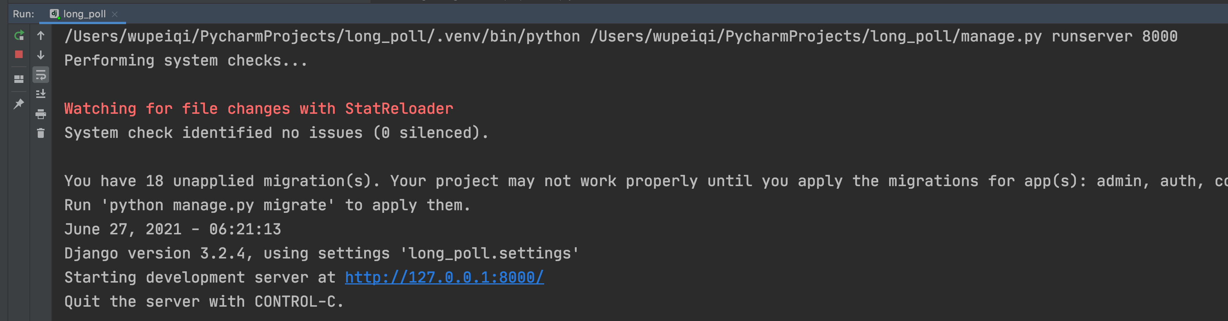1228x321 pixels.
Task: Click the Django icon on the run tab
Action: (55, 14)
